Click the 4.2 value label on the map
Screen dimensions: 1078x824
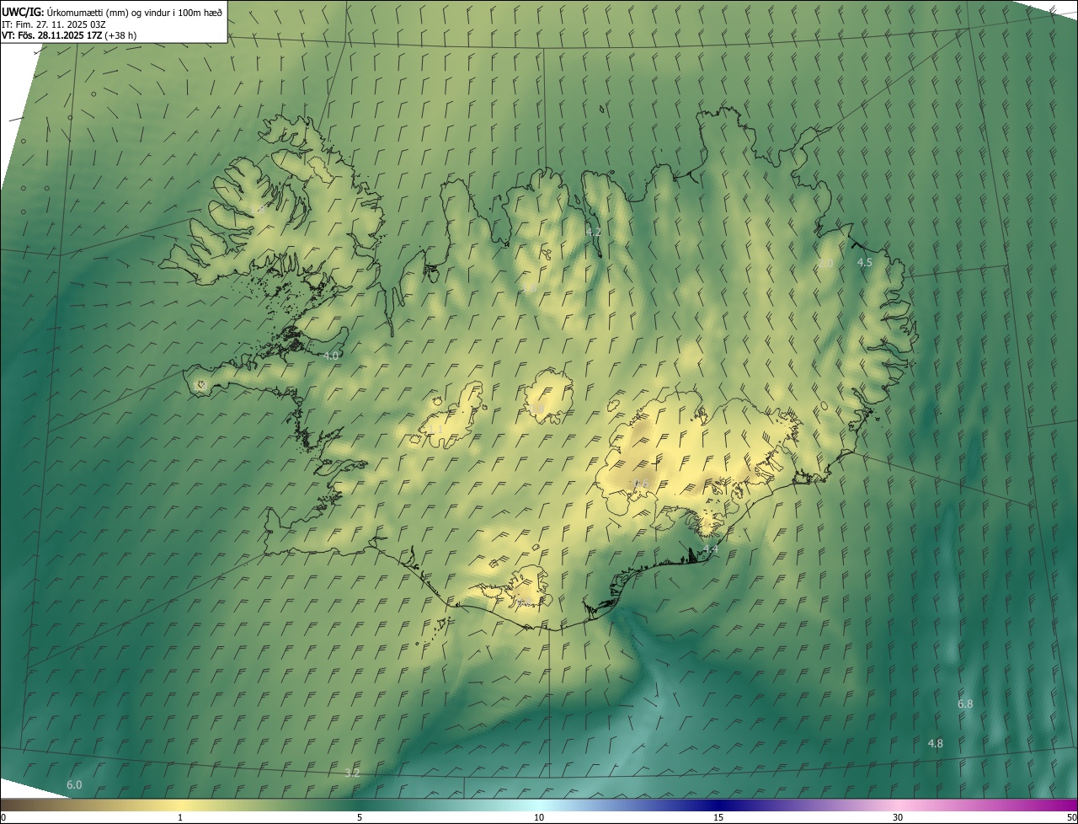coord(593,232)
